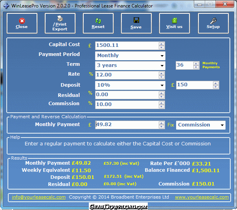Increase the deposit amount 150 spinner
The width and height of the screenshot is (237, 210).
216,84
